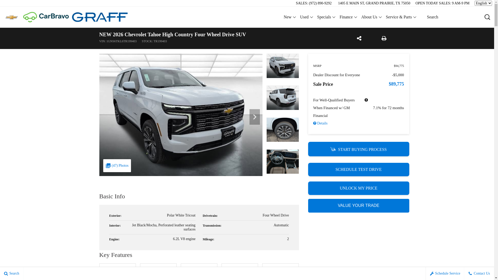Click START BUYING PROCESS button

coord(359,149)
